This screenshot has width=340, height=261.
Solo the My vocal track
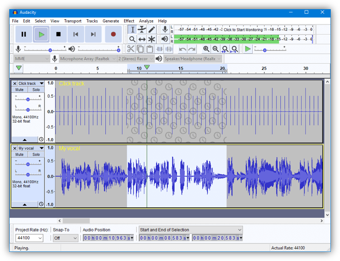[x=36, y=155]
